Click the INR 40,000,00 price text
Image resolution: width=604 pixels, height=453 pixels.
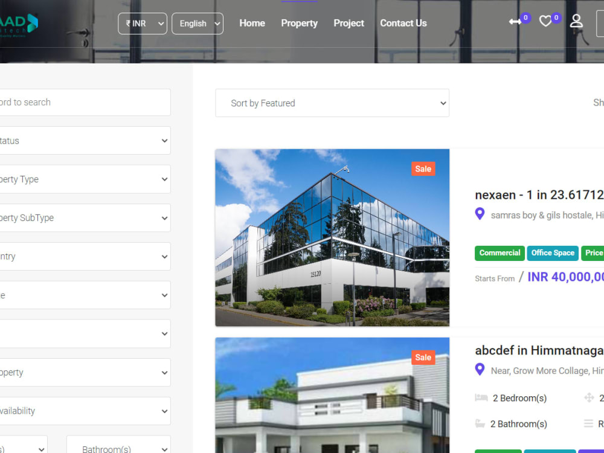click(x=565, y=277)
